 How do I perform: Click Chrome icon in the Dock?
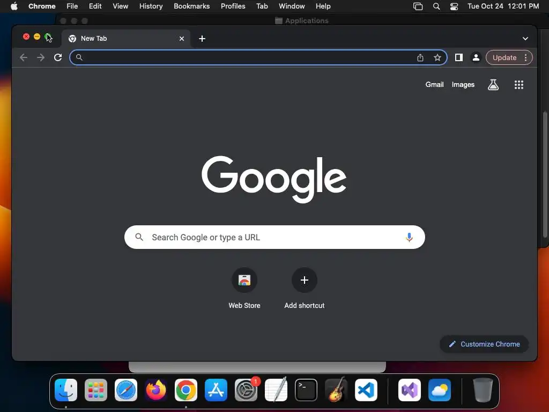pyautogui.click(x=186, y=390)
